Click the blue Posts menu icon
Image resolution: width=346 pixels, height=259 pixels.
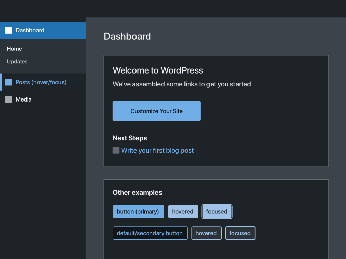click(8, 82)
